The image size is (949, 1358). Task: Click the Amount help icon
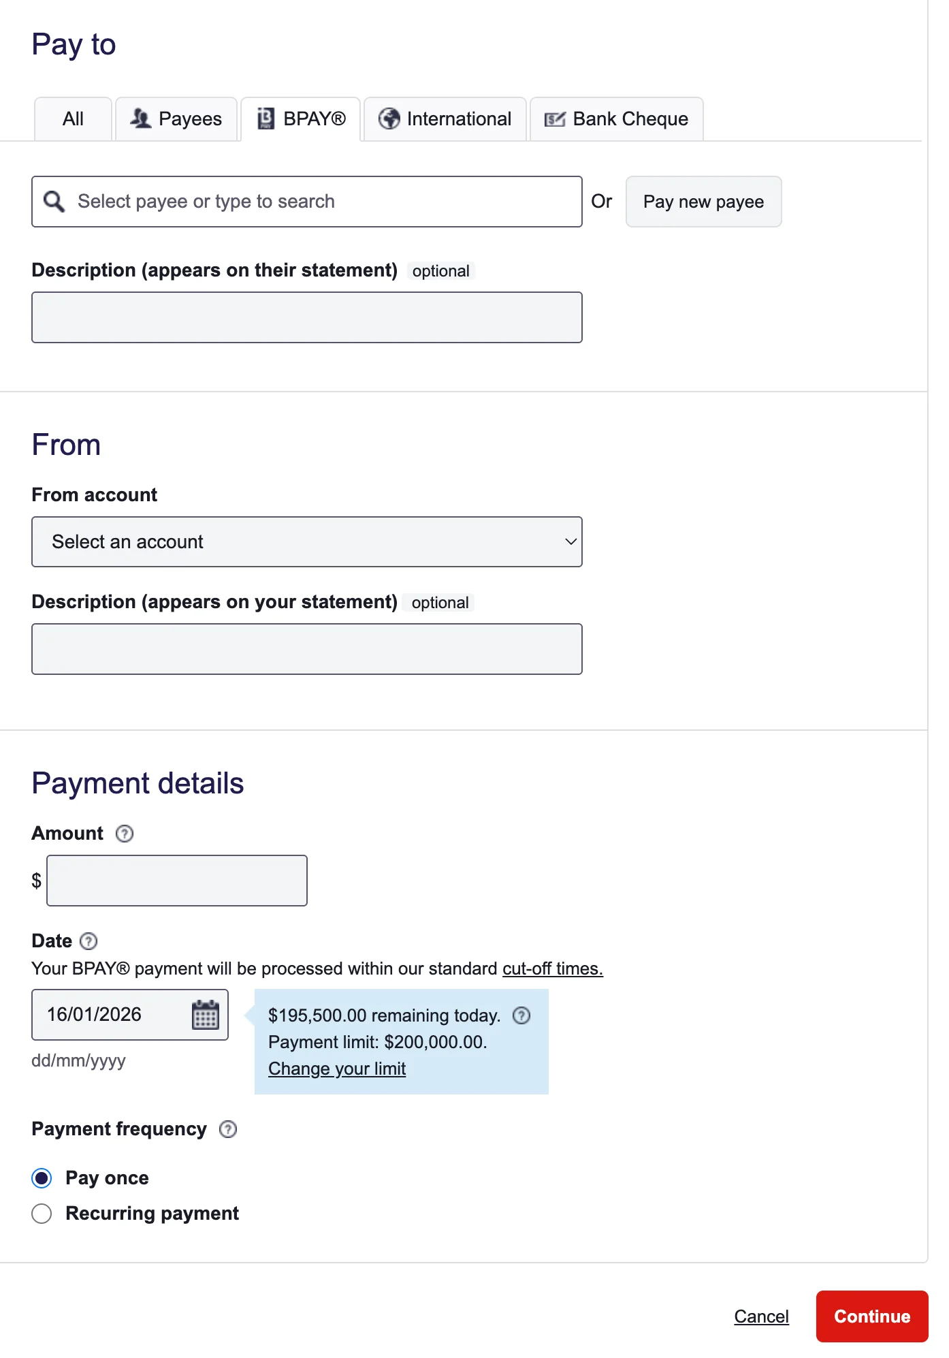(x=125, y=833)
